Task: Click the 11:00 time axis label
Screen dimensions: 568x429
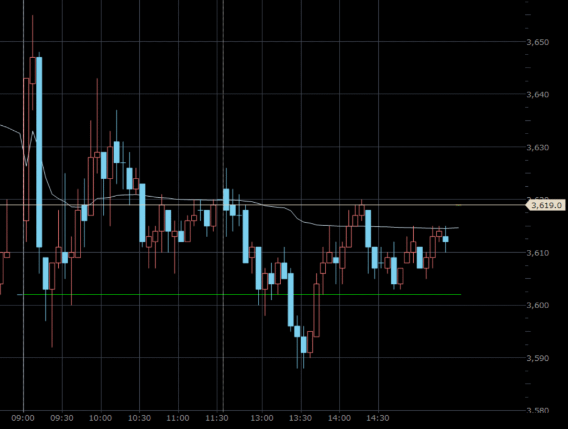Action: [178, 418]
